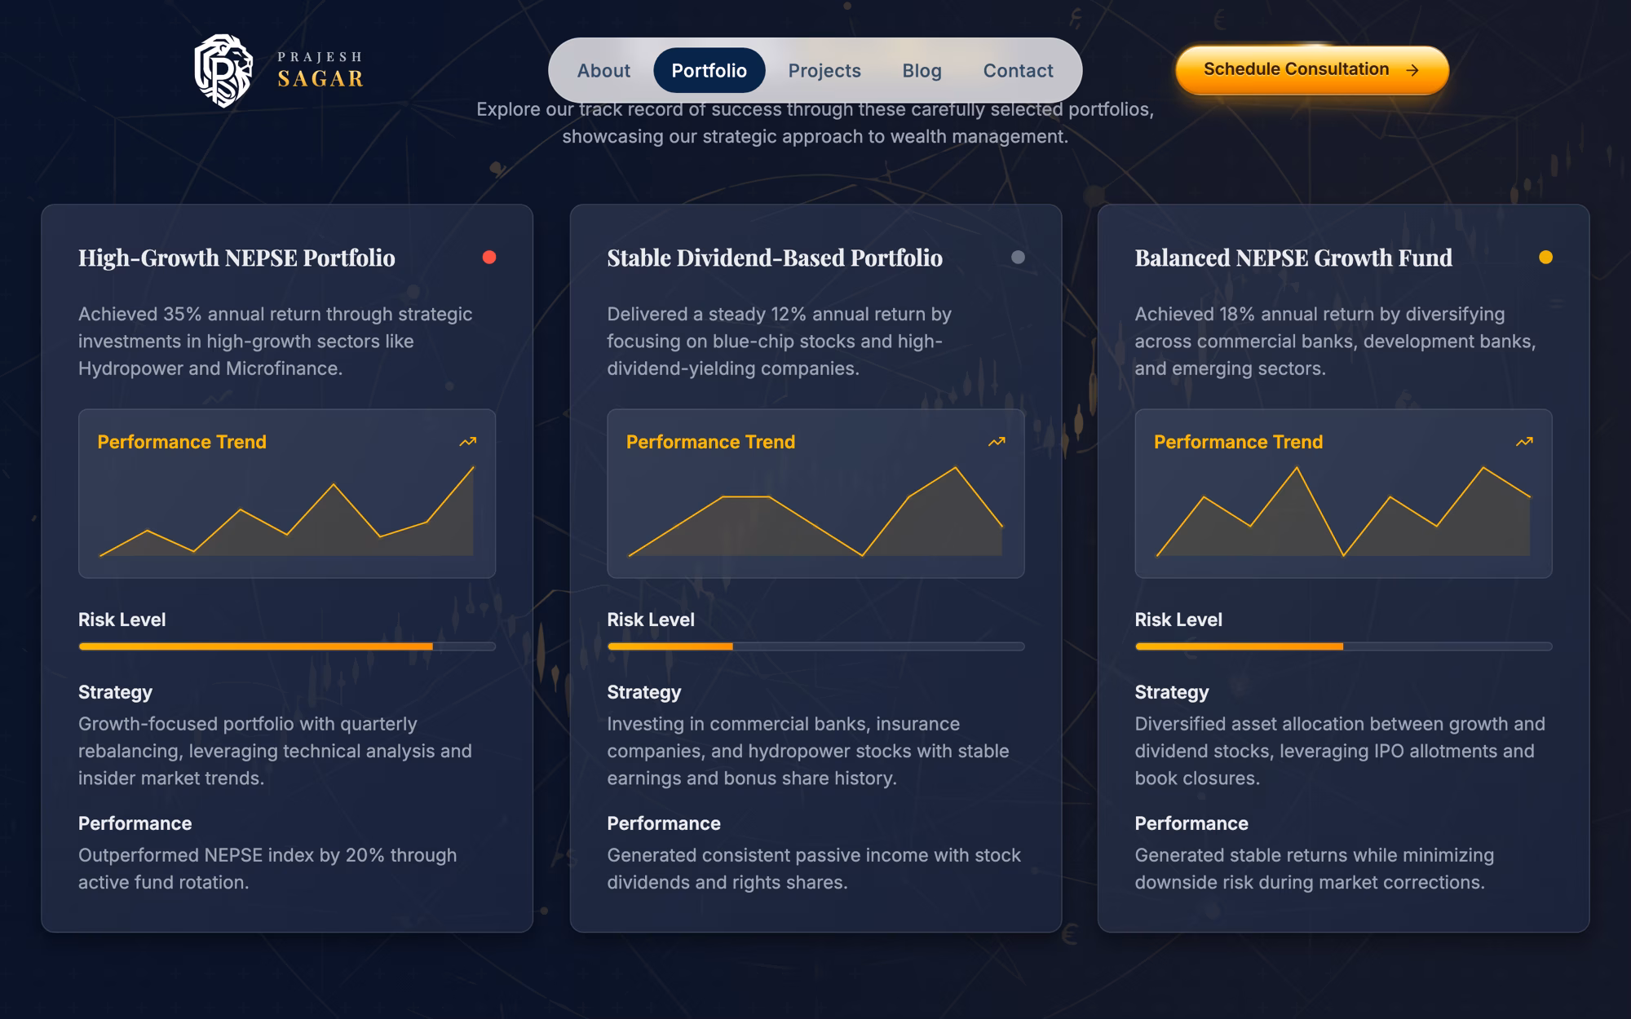The width and height of the screenshot is (1631, 1019).
Task: Click the Stable Dividend portfolio performance chart
Action: (815, 511)
